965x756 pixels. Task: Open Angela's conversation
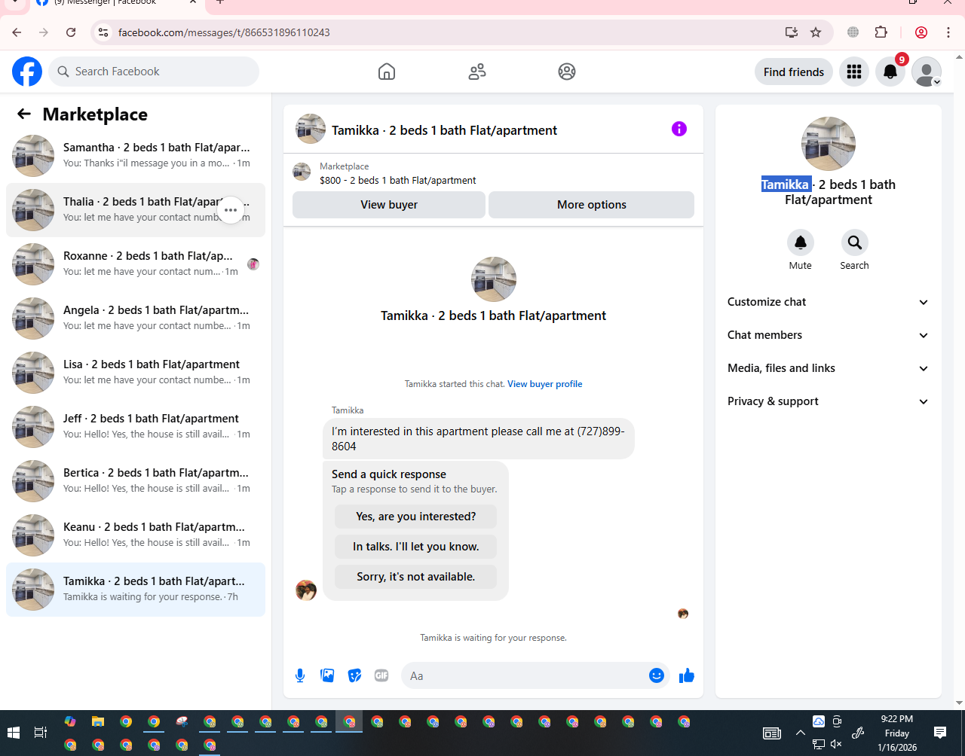click(x=136, y=319)
